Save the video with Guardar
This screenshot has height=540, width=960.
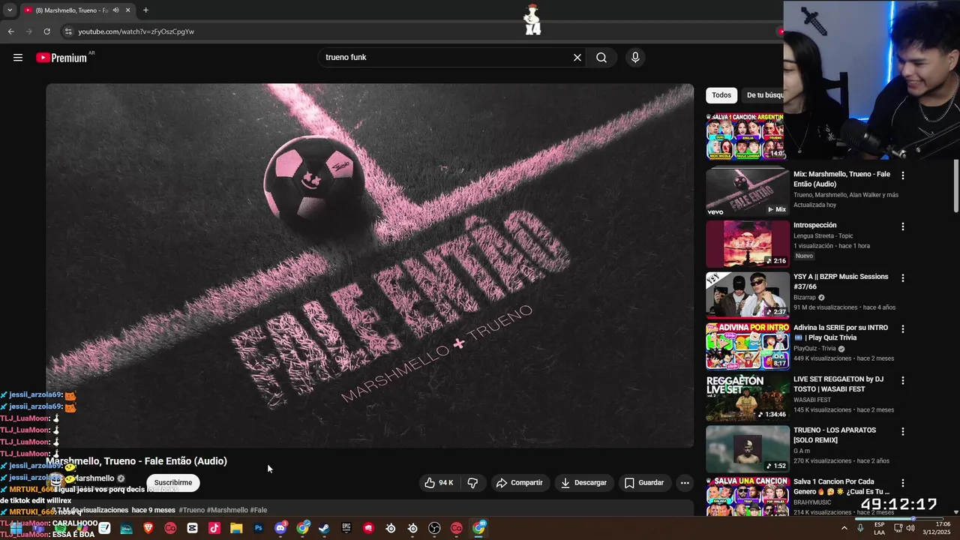[643, 482]
